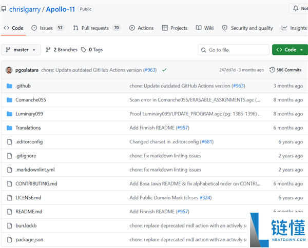View the 2 Branches list
The height and width of the screenshot is (248, 308).
[x=62, y=50]
